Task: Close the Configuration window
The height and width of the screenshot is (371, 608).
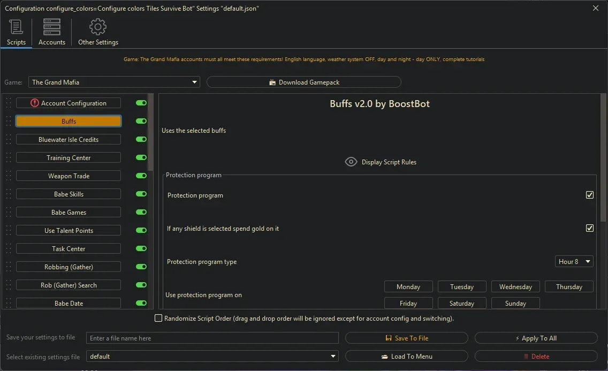Action: click(596, 8)
